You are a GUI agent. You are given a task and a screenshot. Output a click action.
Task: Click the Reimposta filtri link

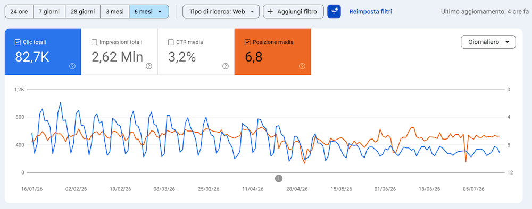[370, 12]
